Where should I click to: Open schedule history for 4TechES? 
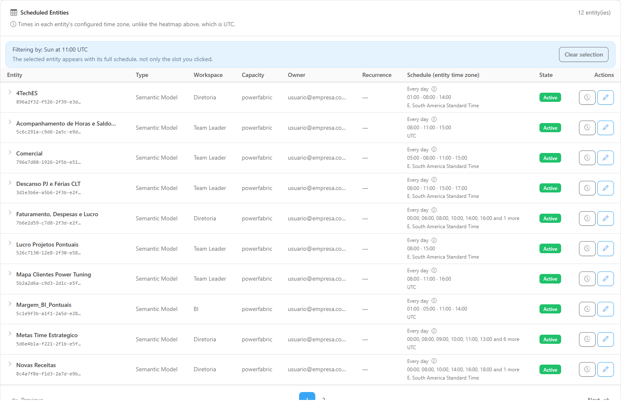click(587, 97)
